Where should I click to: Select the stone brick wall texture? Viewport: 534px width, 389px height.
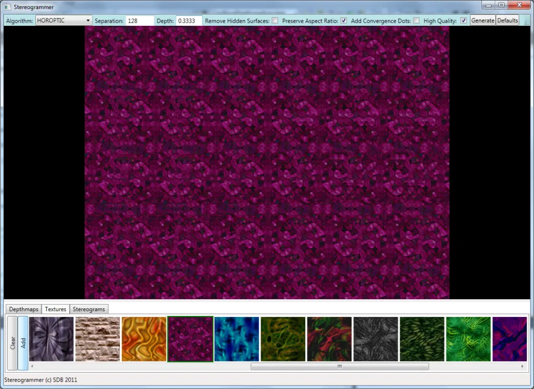97,339
